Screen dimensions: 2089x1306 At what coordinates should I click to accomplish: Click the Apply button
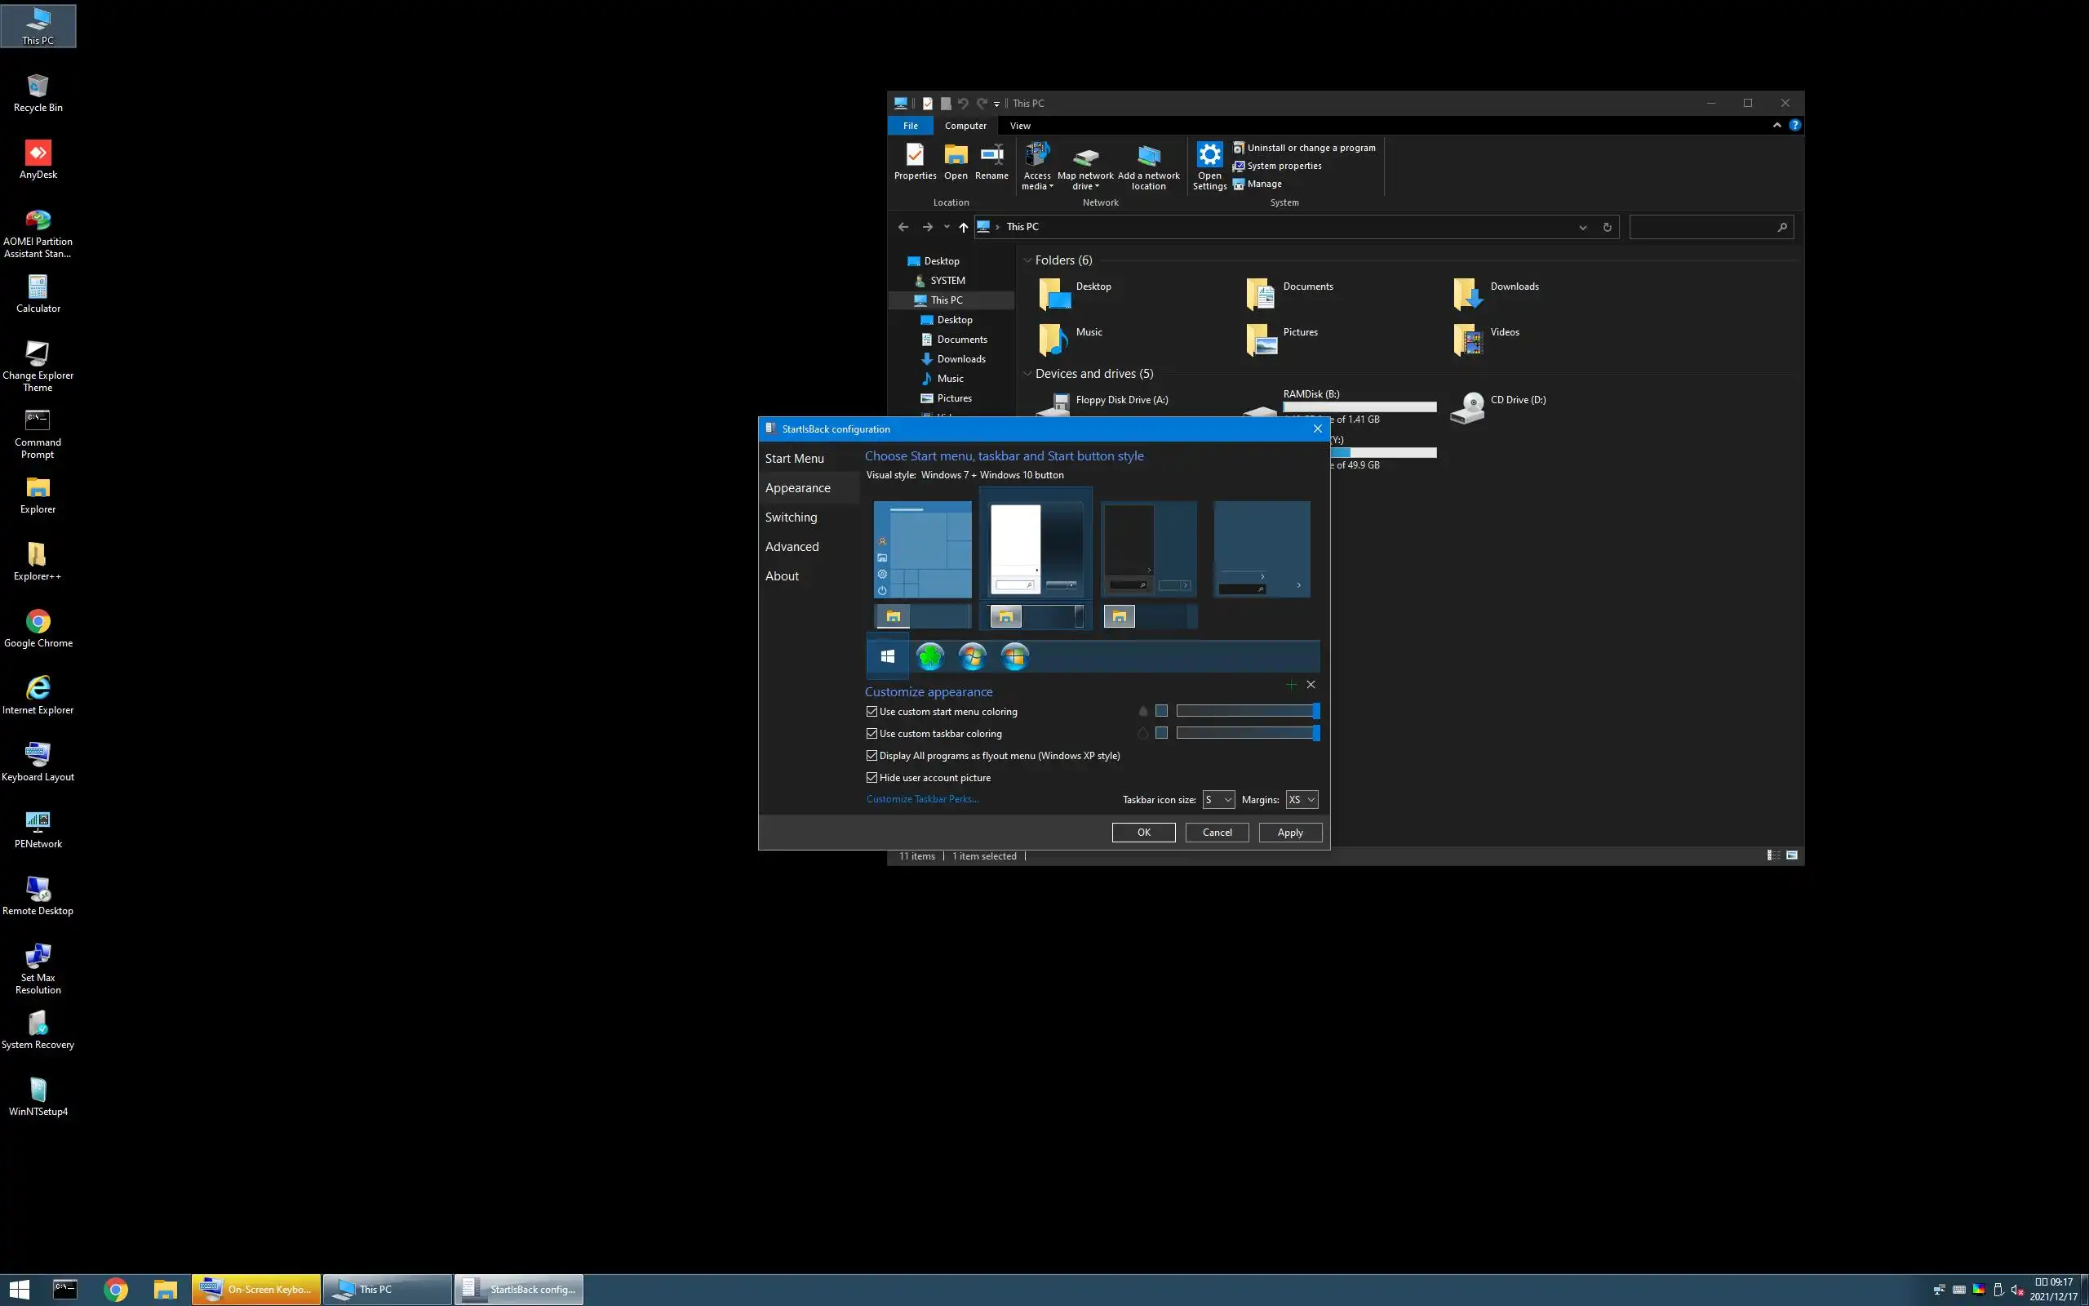pyautogui.click(x=1289, y=833)
